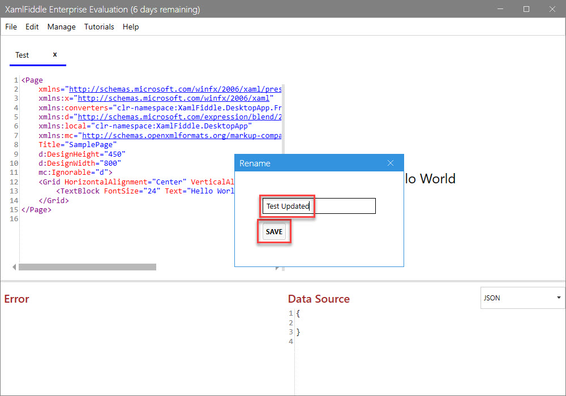Click the opening brace in Data Source editor
This screenshot has height=396, width=566.
tap(298, 313)
